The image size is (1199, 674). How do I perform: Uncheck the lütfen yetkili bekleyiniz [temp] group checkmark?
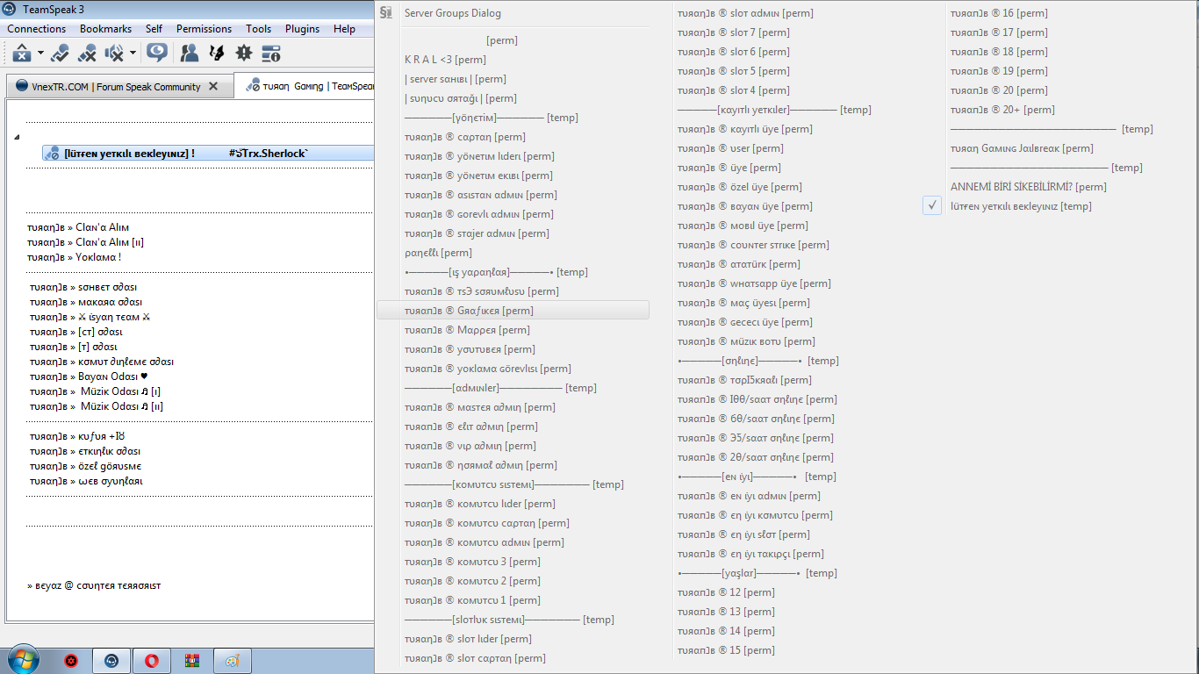pyautogui.click(x=932, y=206)
